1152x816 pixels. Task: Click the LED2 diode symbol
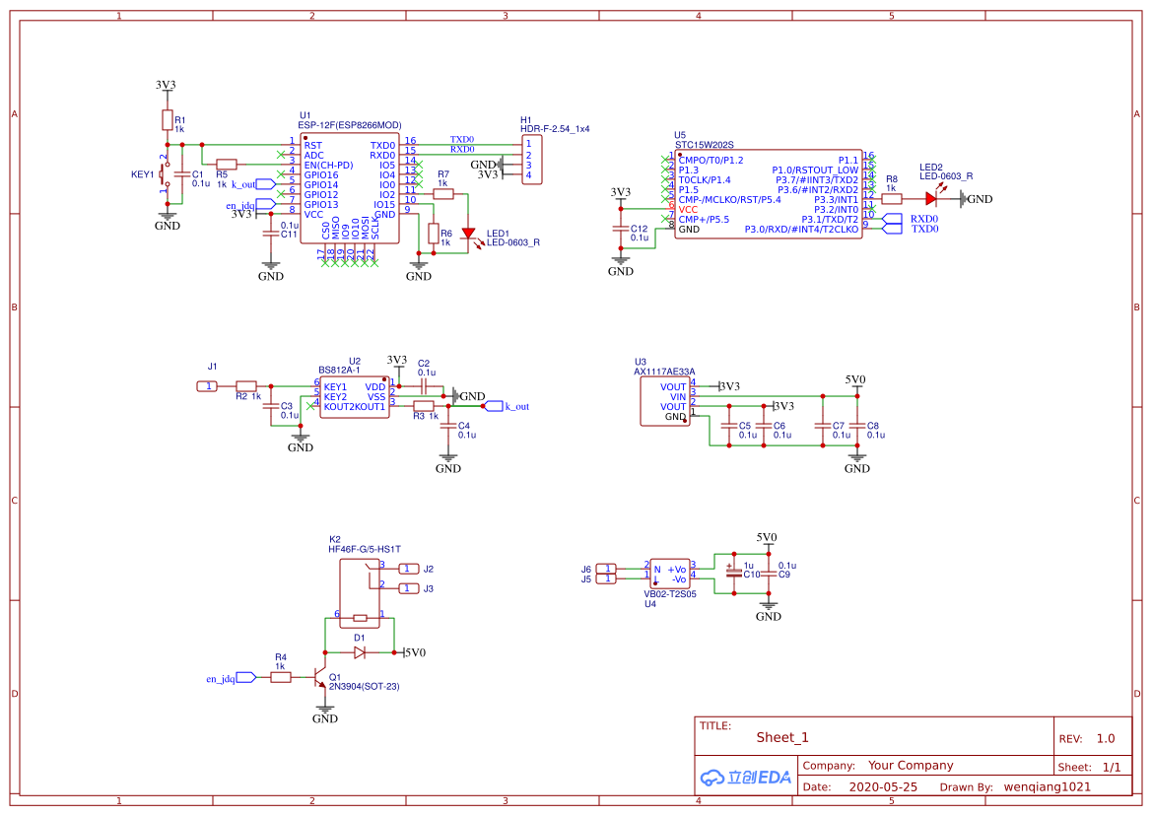point(931,198)
